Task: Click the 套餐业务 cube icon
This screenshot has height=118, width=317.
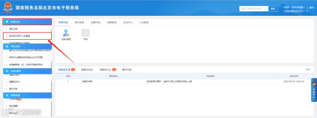Action: (x=7, y=22)
